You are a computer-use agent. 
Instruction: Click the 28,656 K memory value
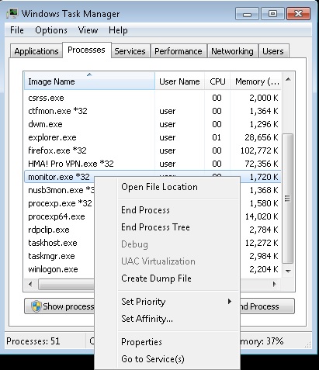pyautogui.click(x=262, y=137)
